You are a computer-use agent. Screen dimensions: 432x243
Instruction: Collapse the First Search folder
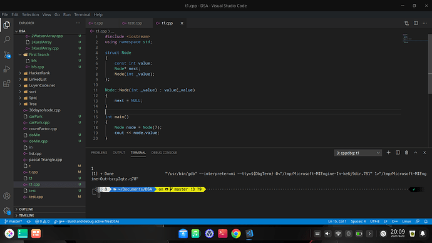(39, 54)
